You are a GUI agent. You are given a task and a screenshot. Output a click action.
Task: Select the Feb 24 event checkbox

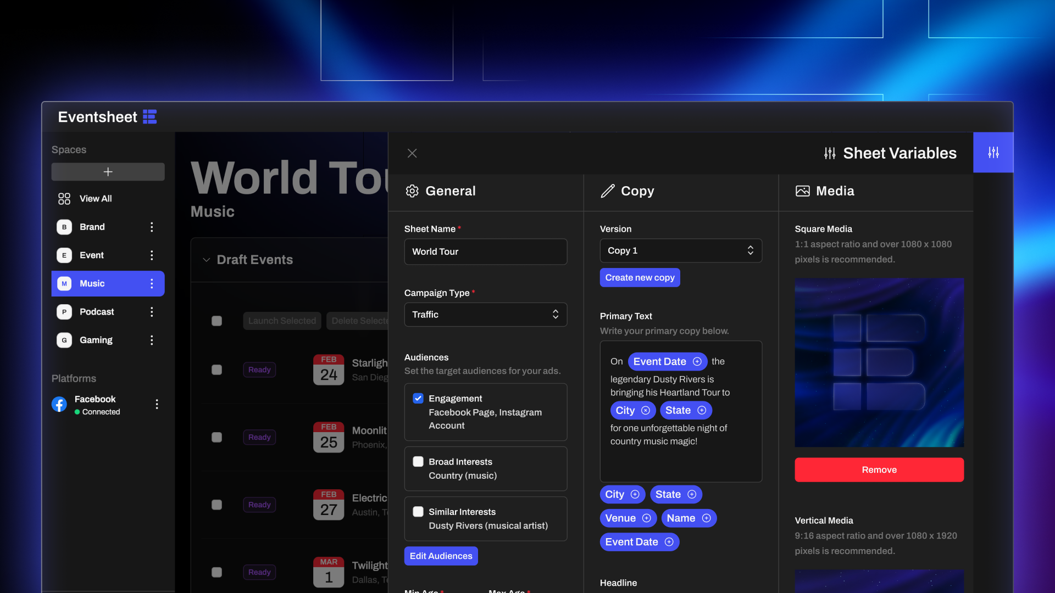[217, 370]
